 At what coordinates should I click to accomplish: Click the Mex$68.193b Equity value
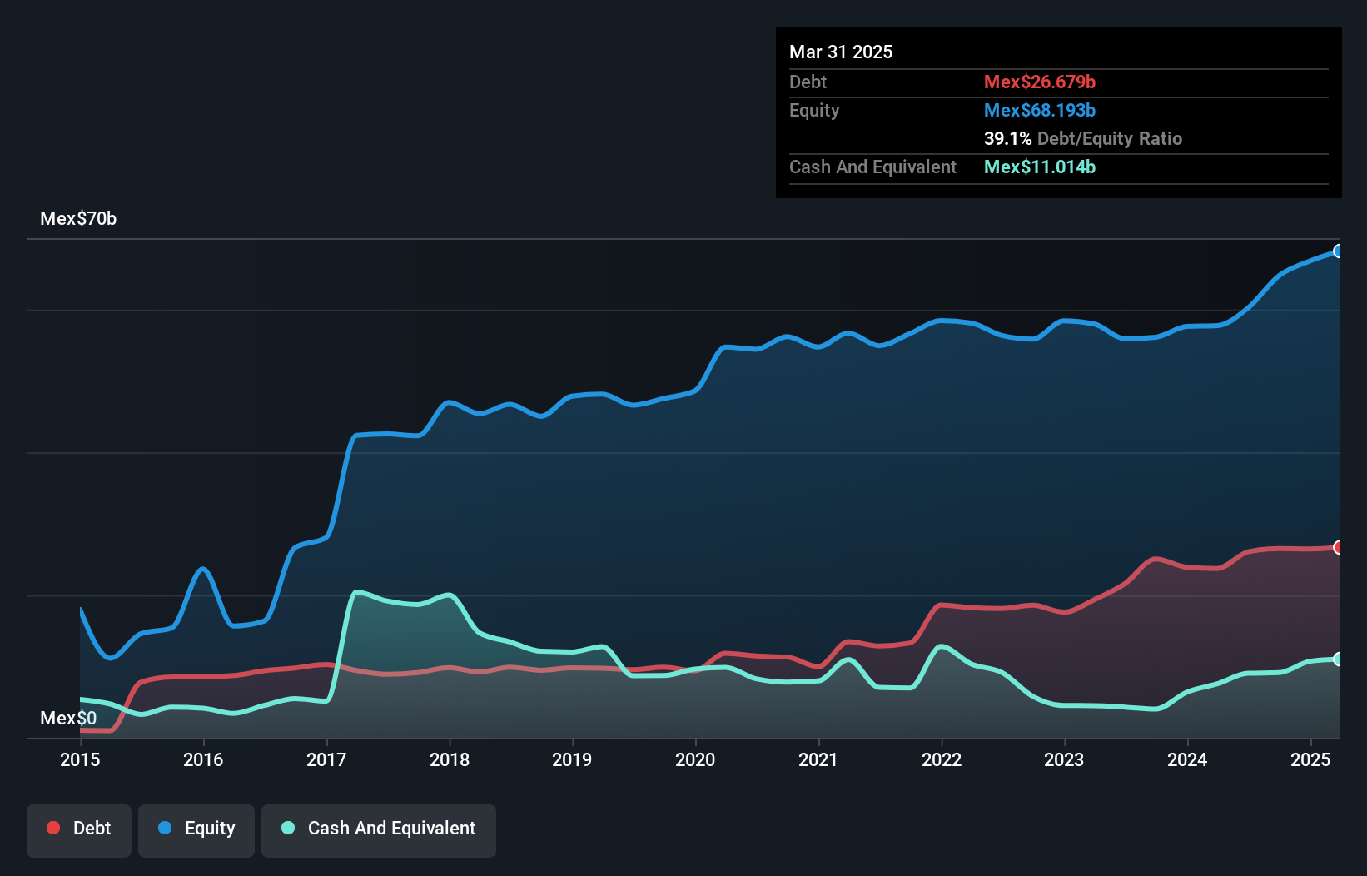[1039, 110]
